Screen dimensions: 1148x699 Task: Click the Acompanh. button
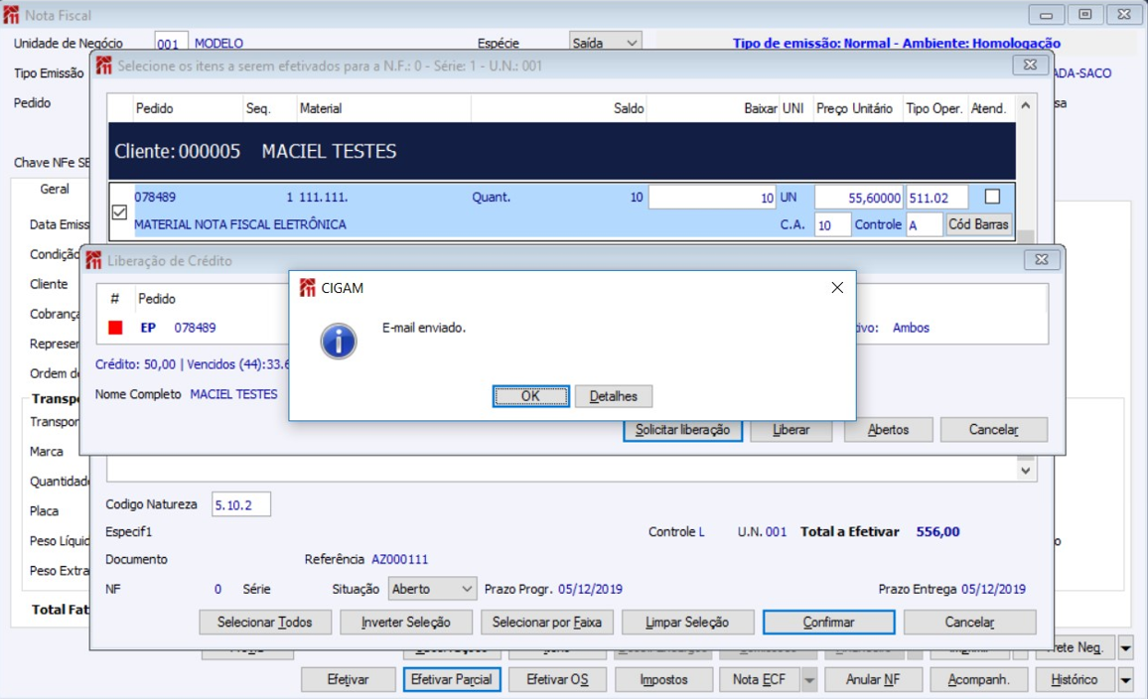(x=978, y=679)
